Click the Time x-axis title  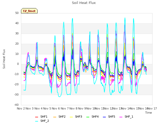tap(149, 113)
